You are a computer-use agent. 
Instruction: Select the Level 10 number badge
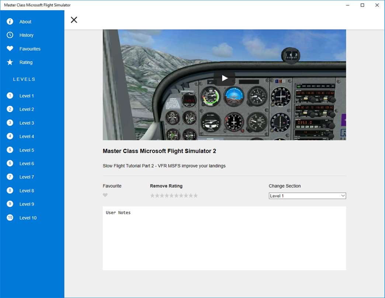[x=10, y=217]
